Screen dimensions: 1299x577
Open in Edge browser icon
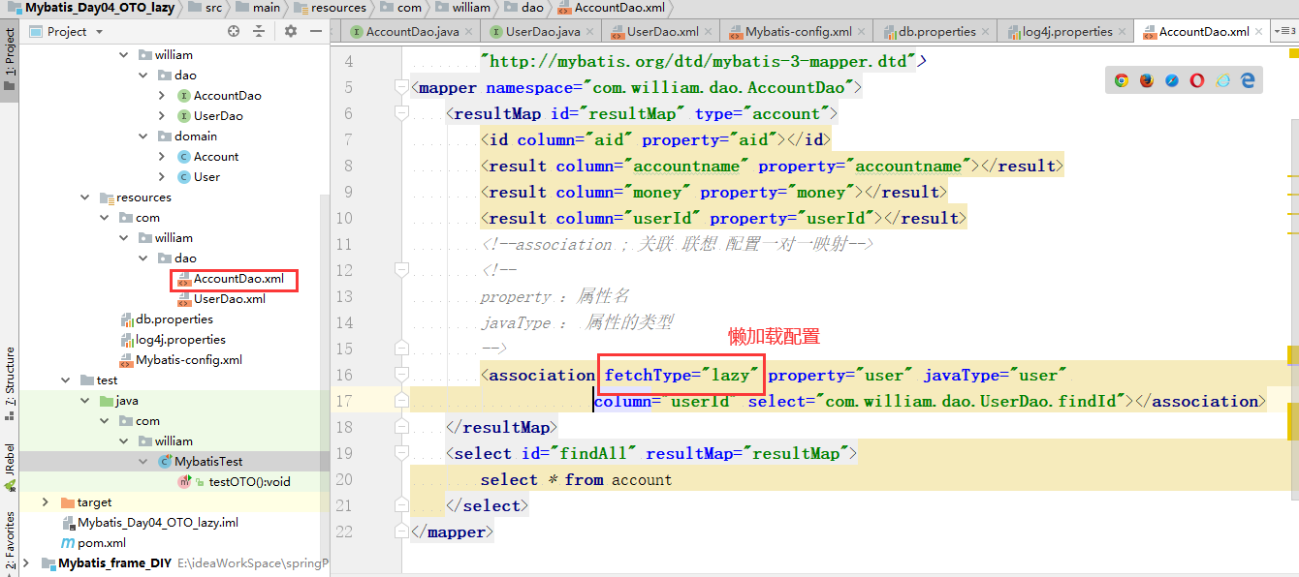click(x=1248, y=80)
